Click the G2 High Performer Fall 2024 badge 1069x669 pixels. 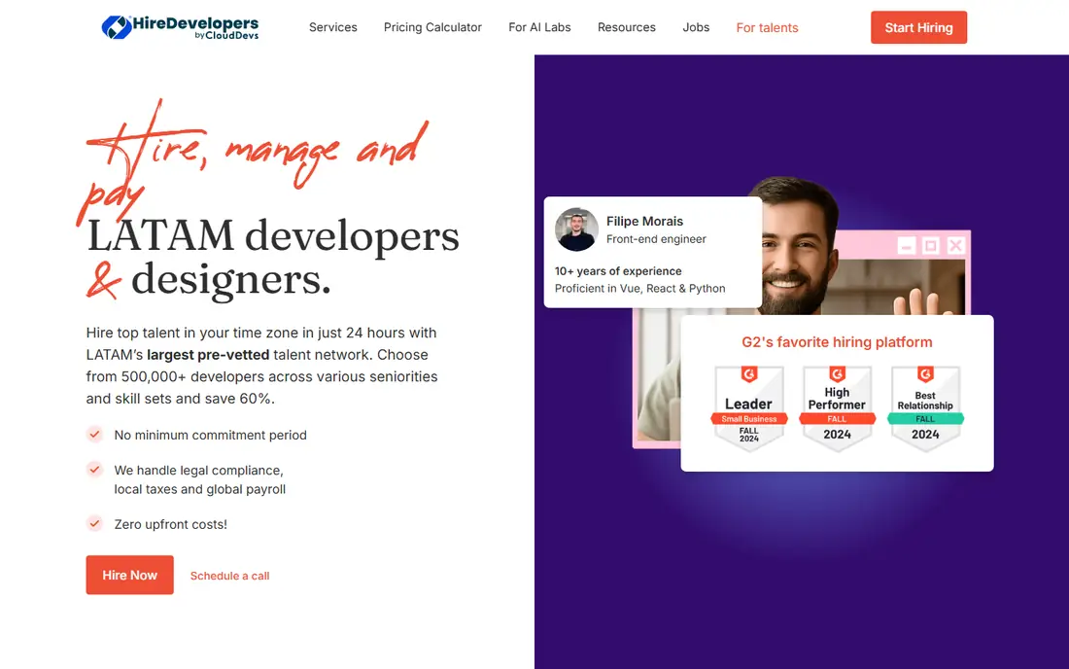[x=837, y=407]
